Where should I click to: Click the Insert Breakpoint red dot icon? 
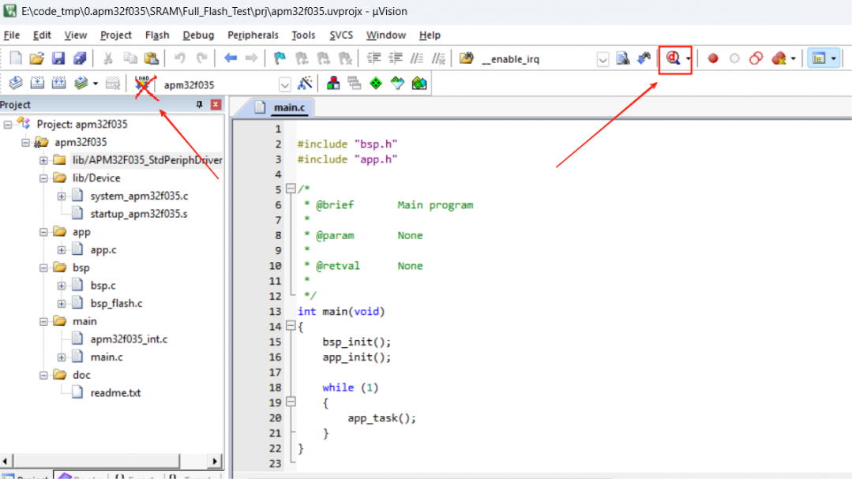pos(713,58)
